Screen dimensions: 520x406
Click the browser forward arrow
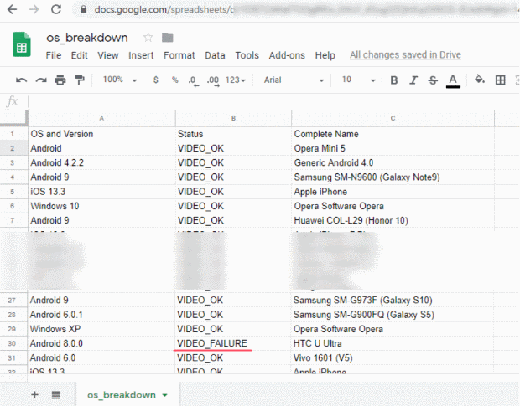tap(34, 9)
